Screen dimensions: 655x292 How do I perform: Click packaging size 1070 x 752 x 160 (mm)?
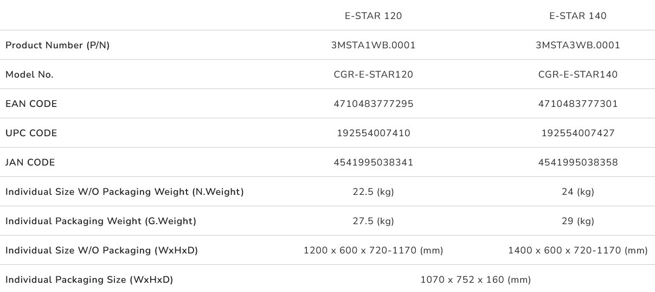[x=476, y=280]
